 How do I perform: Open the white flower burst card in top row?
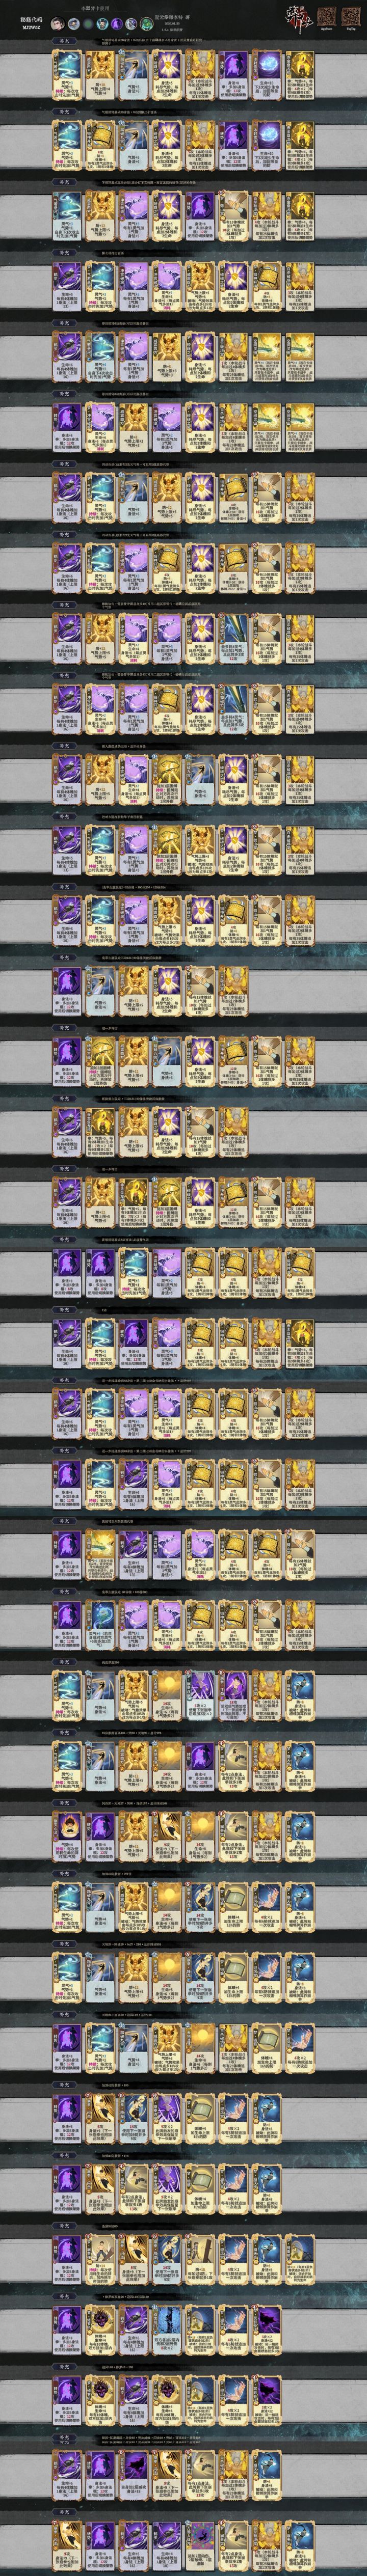166,74
